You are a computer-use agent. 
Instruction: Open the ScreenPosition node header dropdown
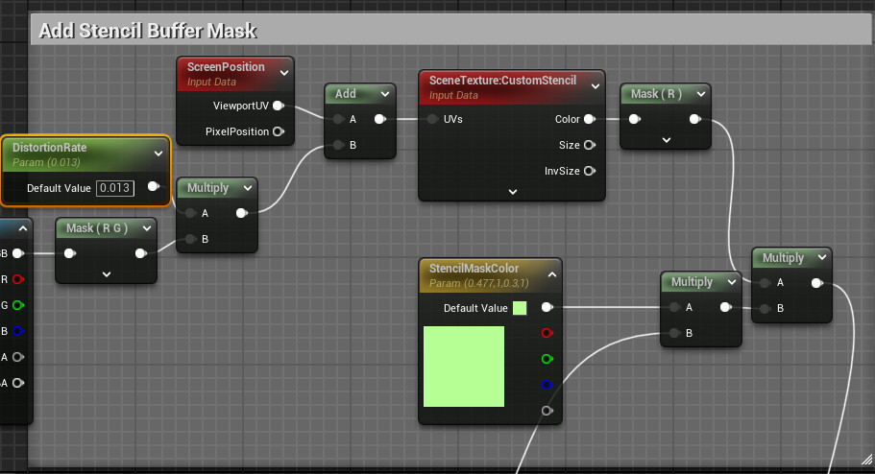(x=284, y=73)
